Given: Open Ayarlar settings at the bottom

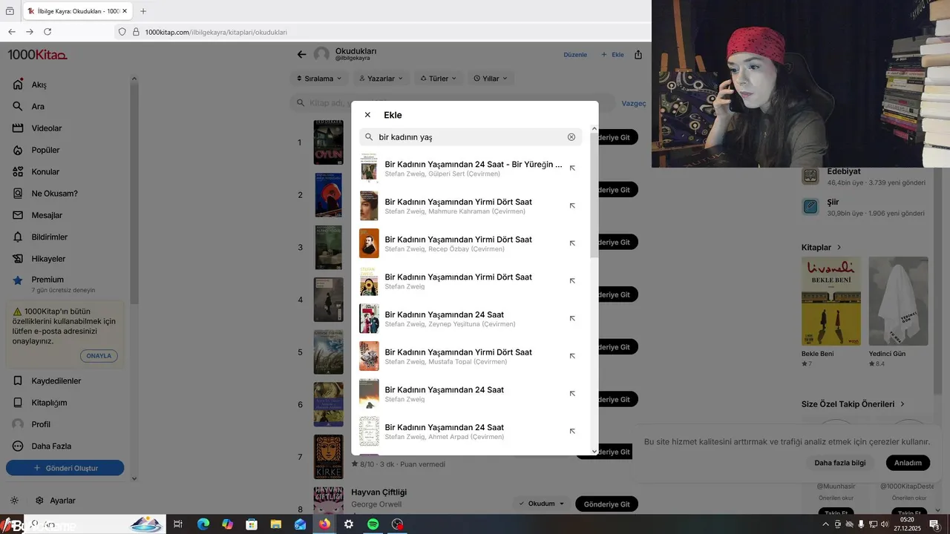Looking at the screenshot, I should pos(55,501).
